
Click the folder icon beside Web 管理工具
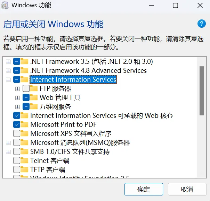tap(34, 97)
